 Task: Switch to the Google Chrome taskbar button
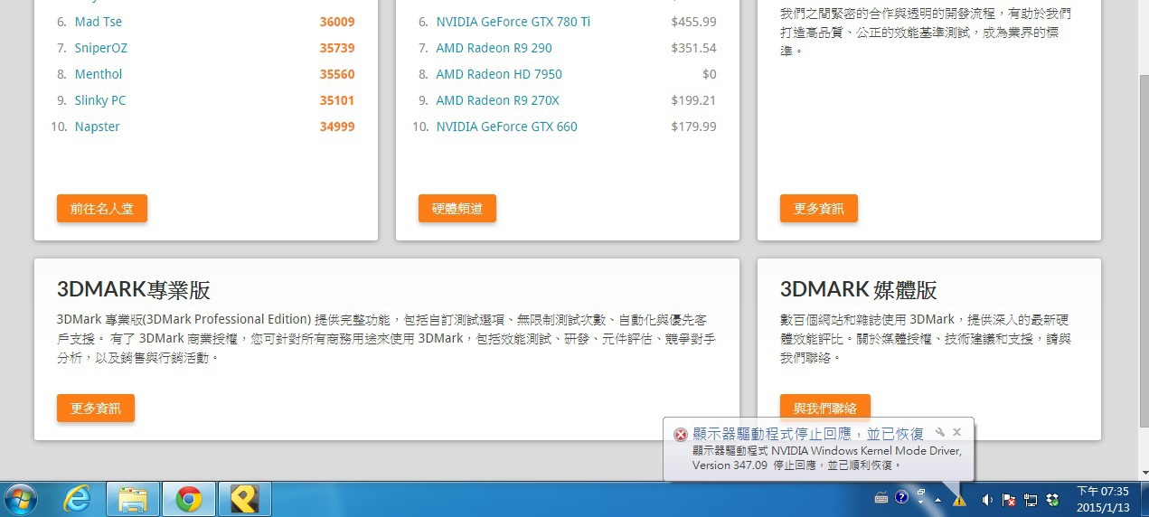[189, 499]
